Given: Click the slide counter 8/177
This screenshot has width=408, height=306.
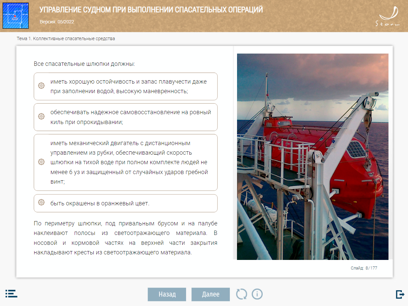Looking at the screenshot, I should click(x=364, y=268).
